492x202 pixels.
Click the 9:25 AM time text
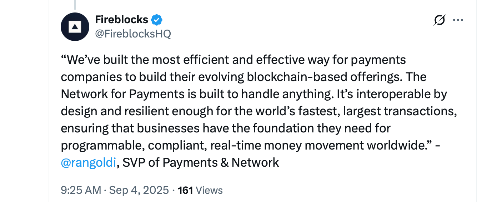(81, 190)
